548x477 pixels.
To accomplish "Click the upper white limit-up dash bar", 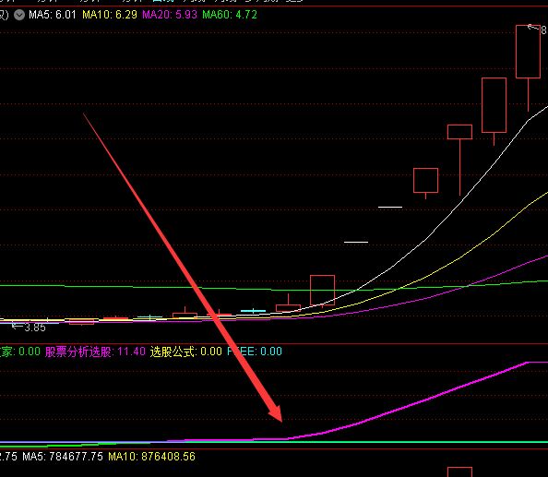I will click(390, 207).
